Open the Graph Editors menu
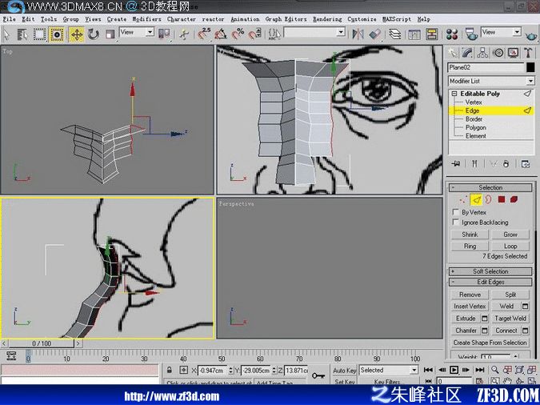Viewport: 540px width, 405px height. (286, 19)
